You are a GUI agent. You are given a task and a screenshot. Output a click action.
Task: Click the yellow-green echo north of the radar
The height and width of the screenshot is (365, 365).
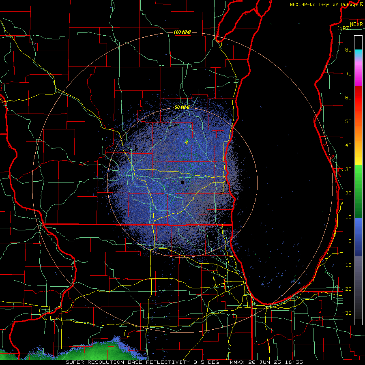187,142
